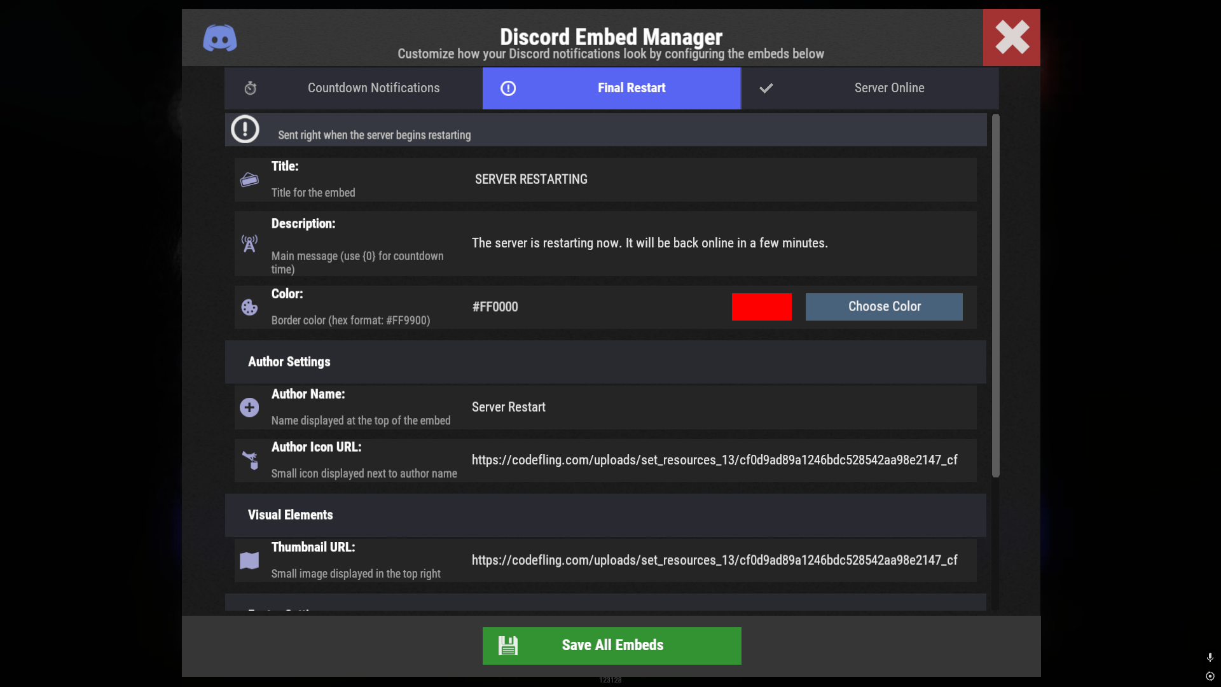Click the Choose Color button
The height and width of the screenshot is (687, 1221).
click(x=884, y=307)
